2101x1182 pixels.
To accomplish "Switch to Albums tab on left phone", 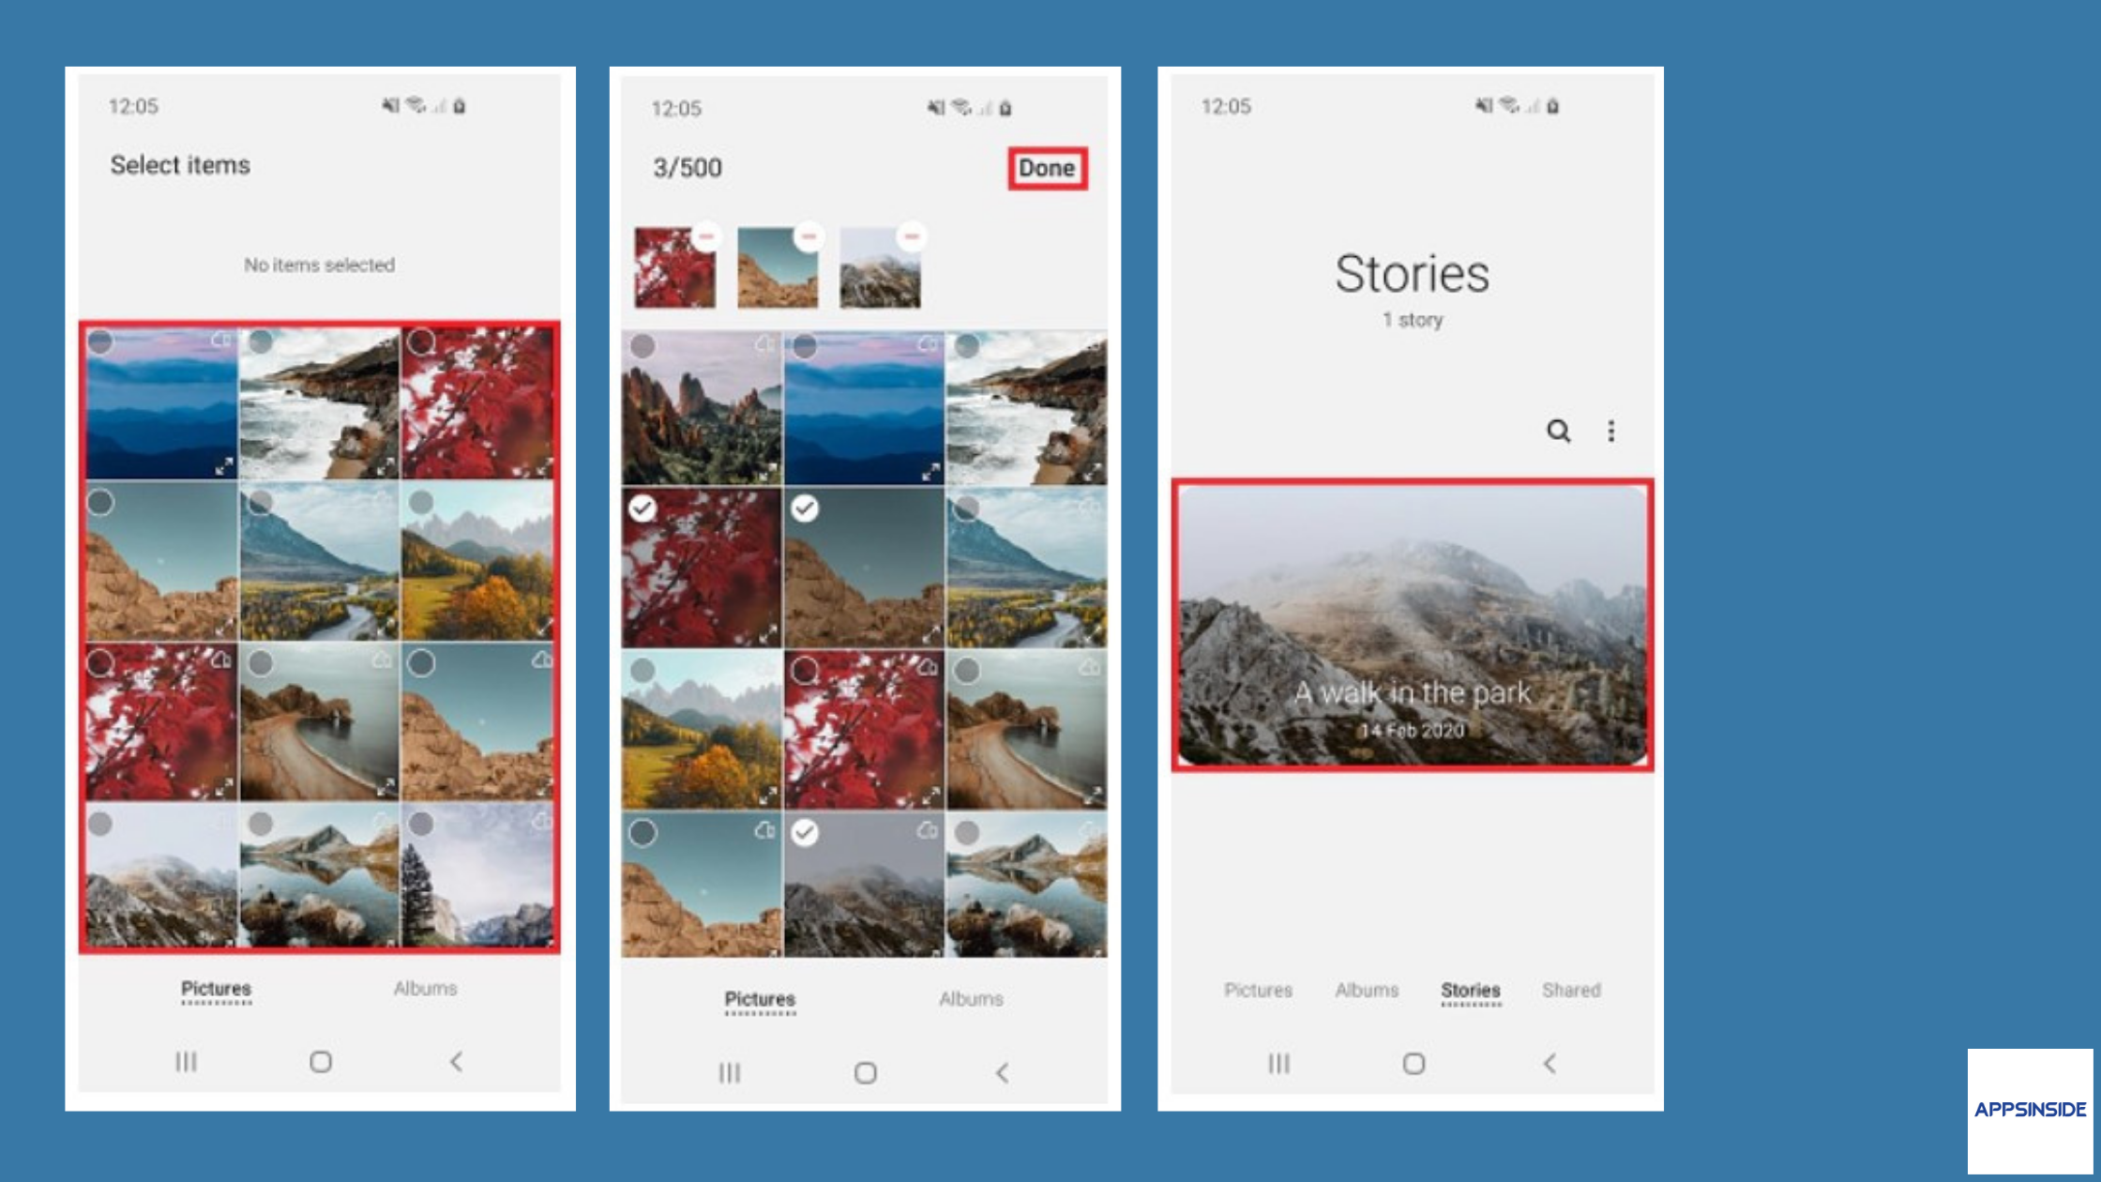I will (425, 988).
